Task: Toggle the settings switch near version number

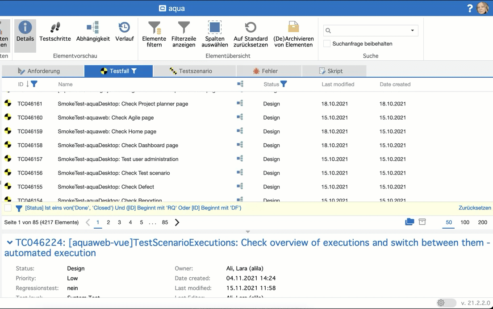Action: [446, 303]
